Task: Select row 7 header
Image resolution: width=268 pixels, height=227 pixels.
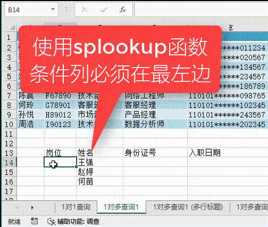Action: pos(9,96)
